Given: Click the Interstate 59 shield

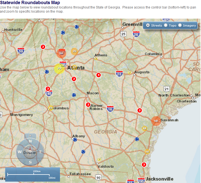Looking at the screenshot, I should coord(21,51).
